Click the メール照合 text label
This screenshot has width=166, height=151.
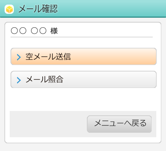pos(45,80)
